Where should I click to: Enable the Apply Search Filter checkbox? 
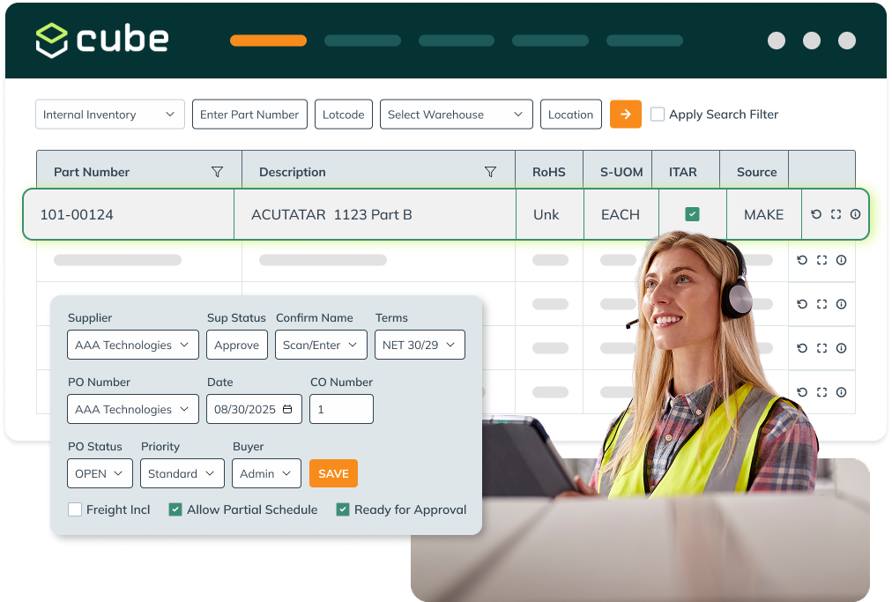[x=658, y=115]
